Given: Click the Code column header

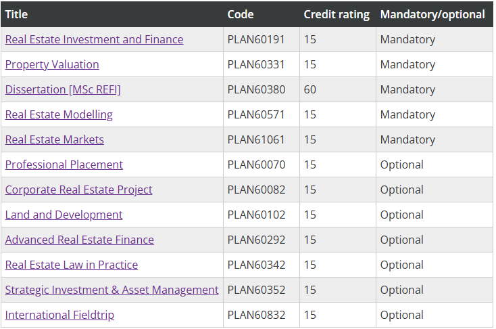Looking at the screenshot, I should pos(241,14).
